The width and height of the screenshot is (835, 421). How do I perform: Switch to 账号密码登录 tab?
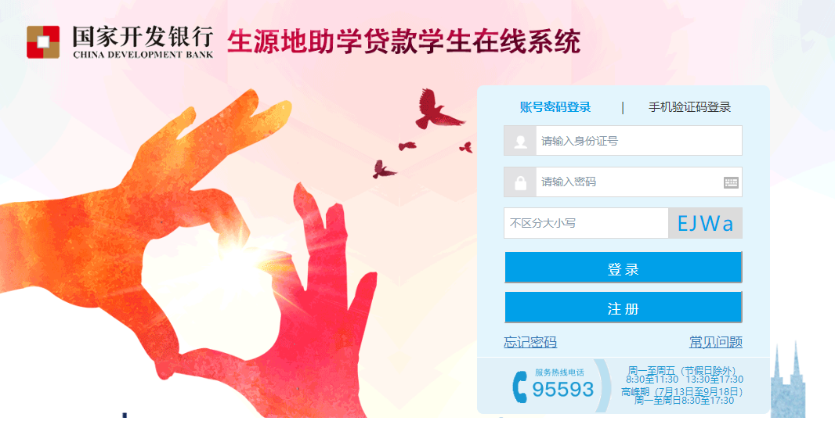click(555, 107)
